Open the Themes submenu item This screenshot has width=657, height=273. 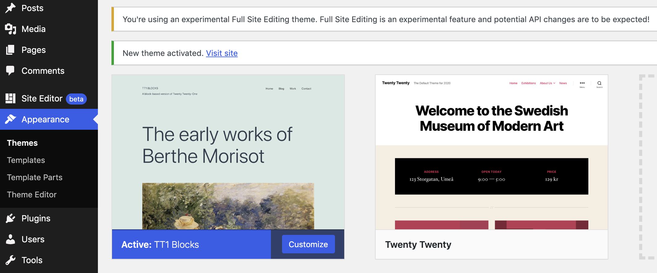pyautogui.click(x=22, y=143)
